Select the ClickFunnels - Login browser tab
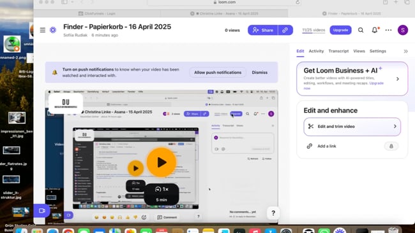This screenshot has width=415, height=233. coord(97,13)
